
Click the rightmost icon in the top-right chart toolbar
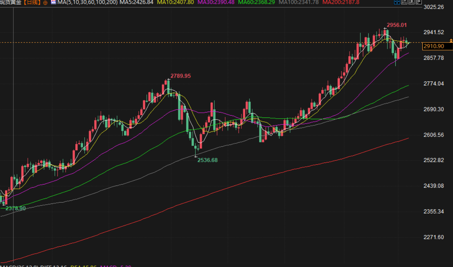click(419, 2)
